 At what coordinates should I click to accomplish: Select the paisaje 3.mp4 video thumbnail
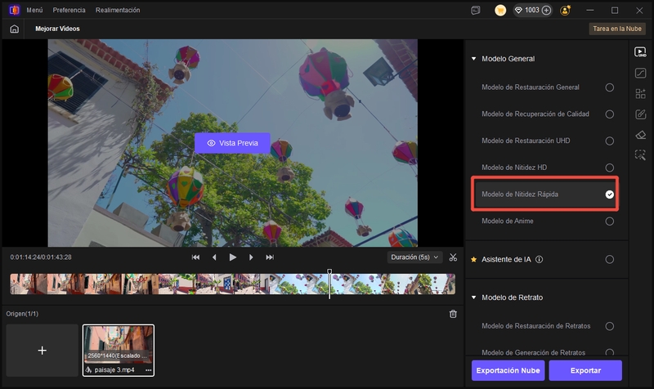click(119, 344)
